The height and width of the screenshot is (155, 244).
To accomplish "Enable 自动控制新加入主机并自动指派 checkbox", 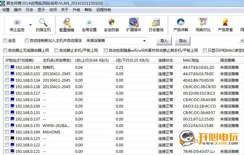I will (x=27, y=41).
